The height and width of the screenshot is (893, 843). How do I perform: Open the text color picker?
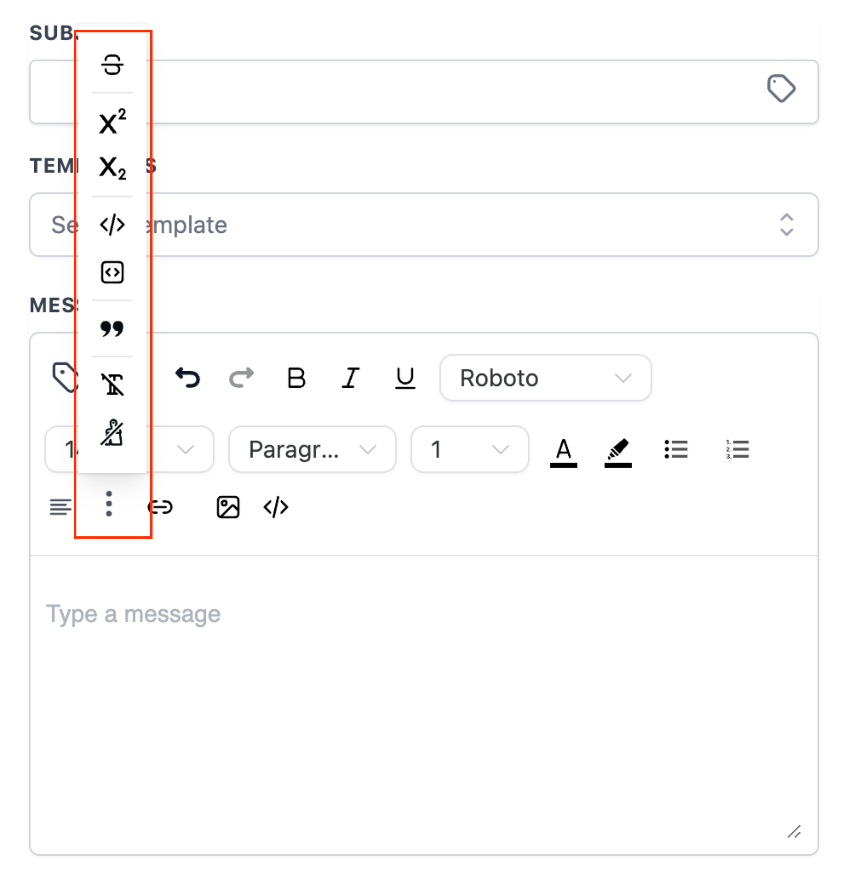point(563,452)
